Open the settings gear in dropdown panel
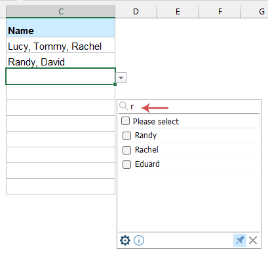 [125, 240]
